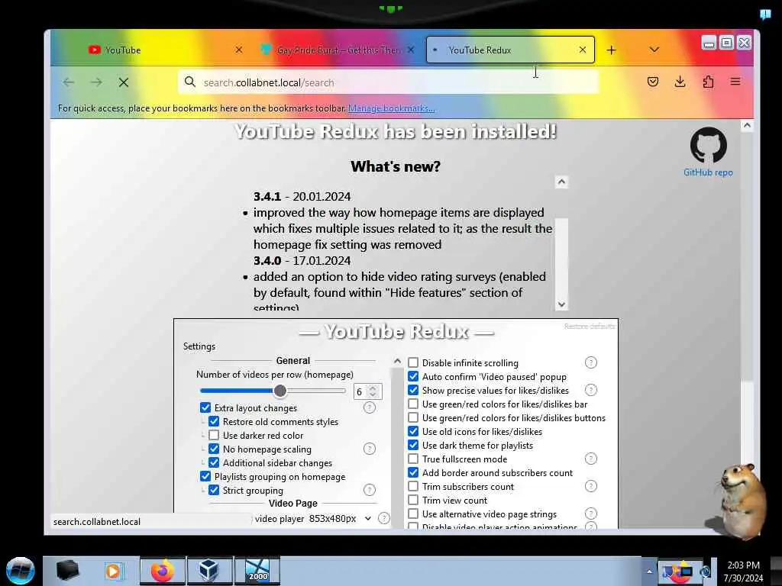Open the GitHub repo logo link

[x=708, y=145]
